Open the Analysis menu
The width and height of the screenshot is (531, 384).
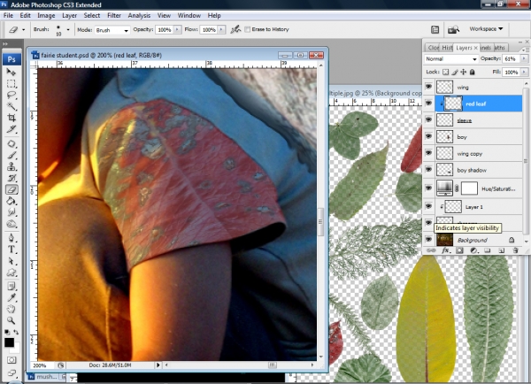click(139, 16)
